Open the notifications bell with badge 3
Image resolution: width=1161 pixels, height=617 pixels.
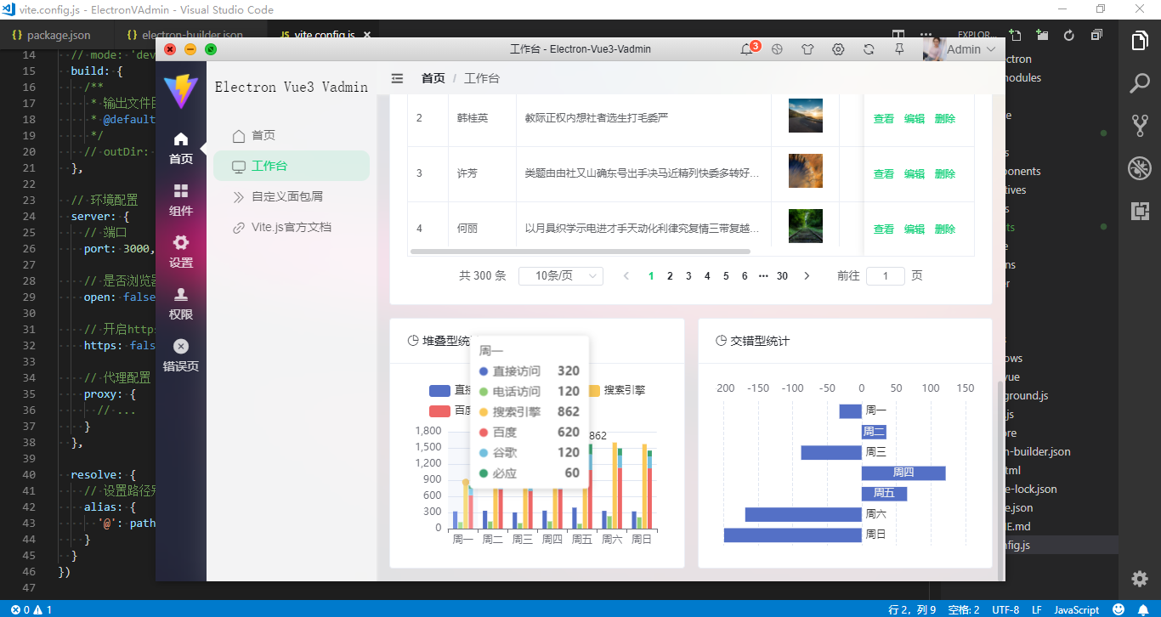747,48
